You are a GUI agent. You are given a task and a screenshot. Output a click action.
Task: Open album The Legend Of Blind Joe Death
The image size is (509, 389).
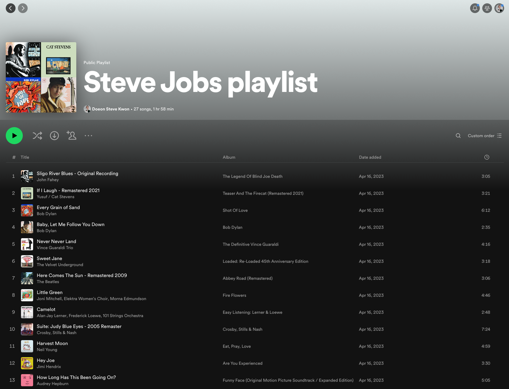(x=253, y=176)
